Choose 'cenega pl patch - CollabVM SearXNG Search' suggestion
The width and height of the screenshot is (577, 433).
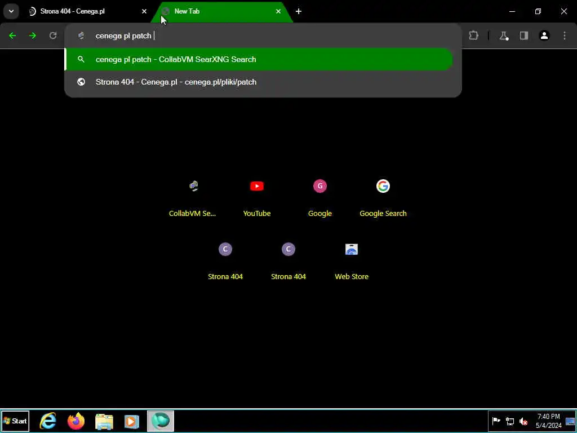tap(259, 59)
